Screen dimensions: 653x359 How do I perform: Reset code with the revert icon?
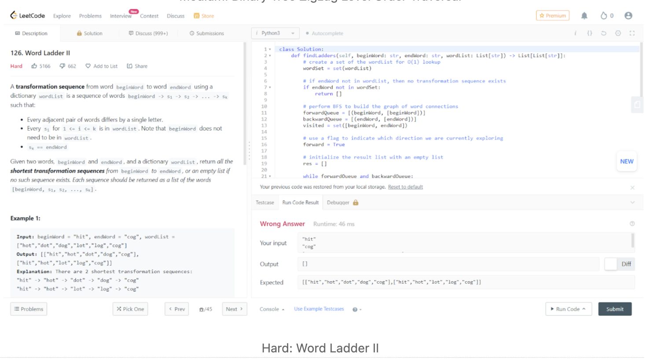point(603,33)
